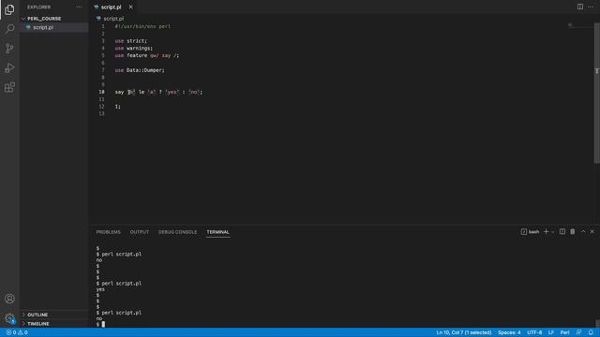Image resolution: width=600 pixels, height=337 pixels.
Task: Select the Terminal tab
Action: (x=217, y=232)
